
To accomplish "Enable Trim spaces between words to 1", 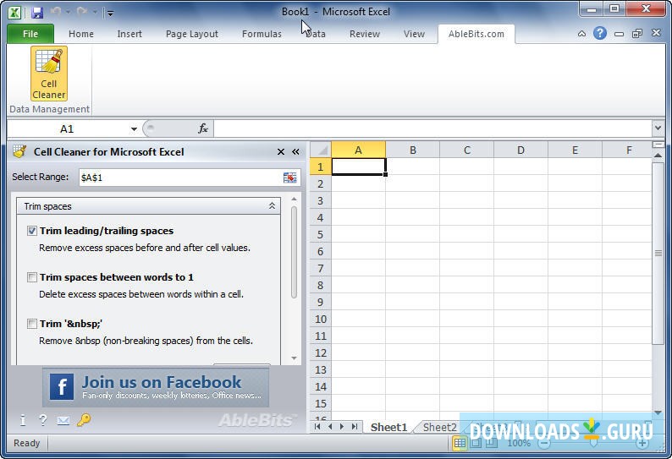I will coord(31,277).
